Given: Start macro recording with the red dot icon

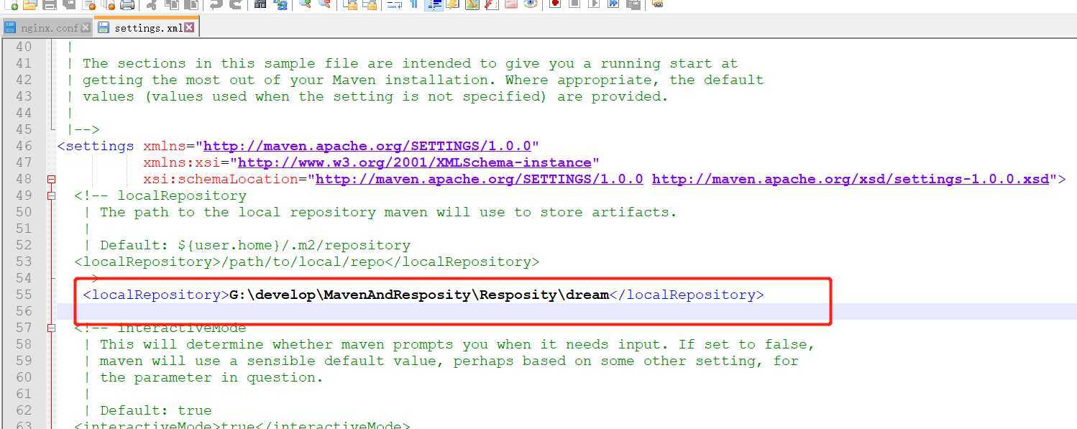Looking at the screenshot, I should tap(554, 4).
